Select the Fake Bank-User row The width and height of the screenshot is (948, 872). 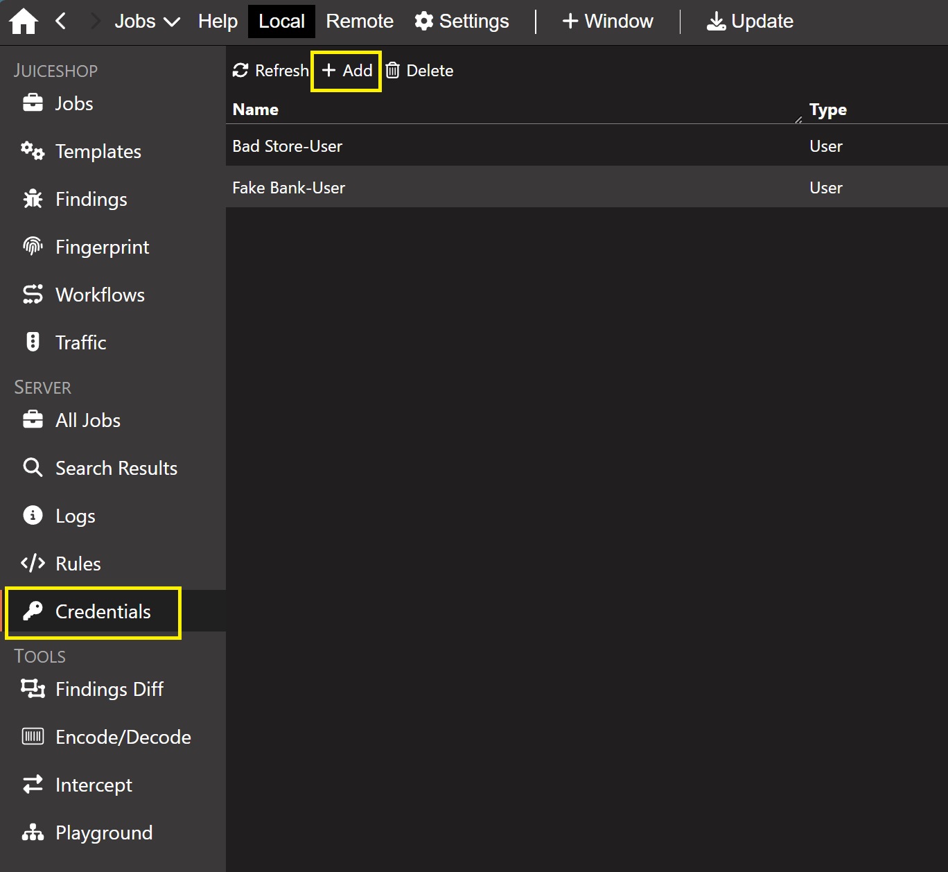coord(289,188)
